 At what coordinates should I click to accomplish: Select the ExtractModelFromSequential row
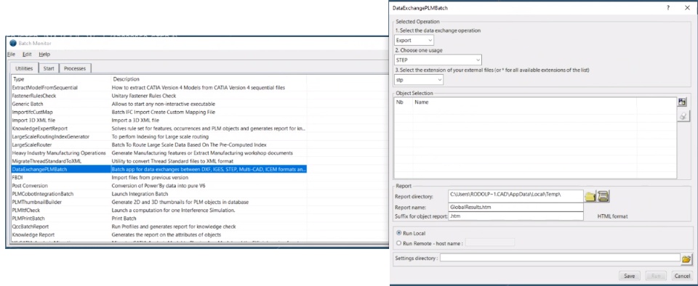[159, 88]
